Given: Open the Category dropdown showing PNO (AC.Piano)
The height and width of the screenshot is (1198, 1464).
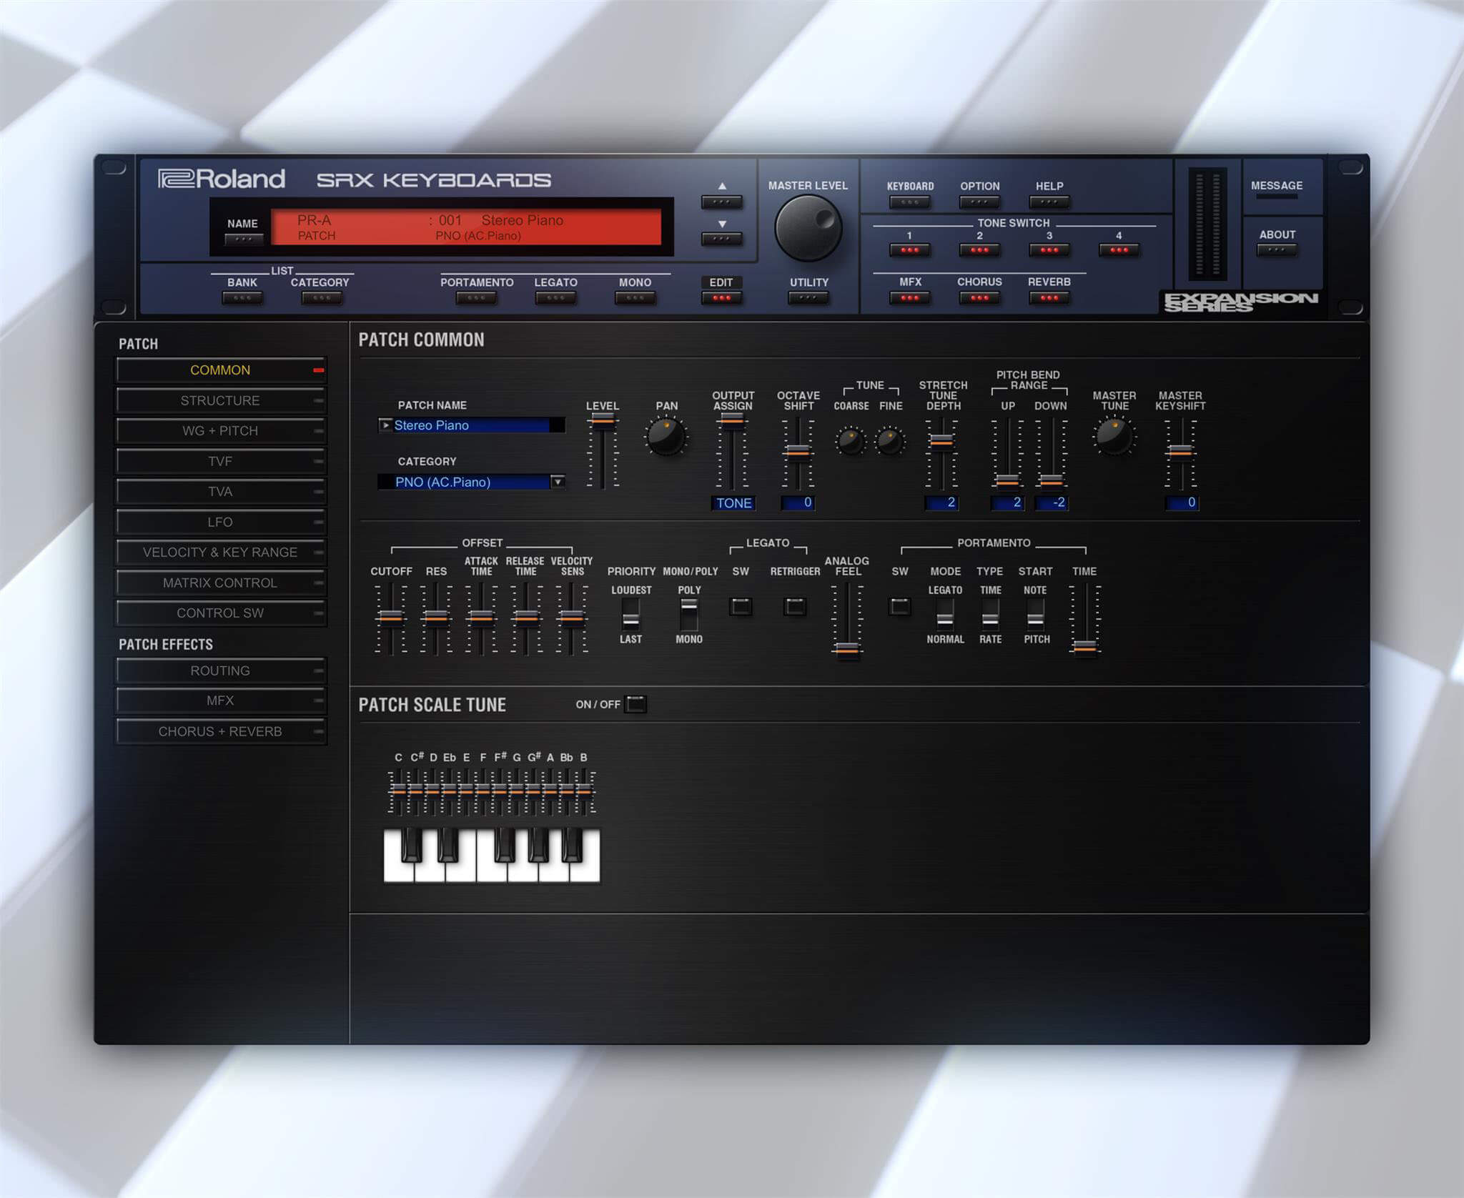Looking at the screenshot, I should pos(556,482).
